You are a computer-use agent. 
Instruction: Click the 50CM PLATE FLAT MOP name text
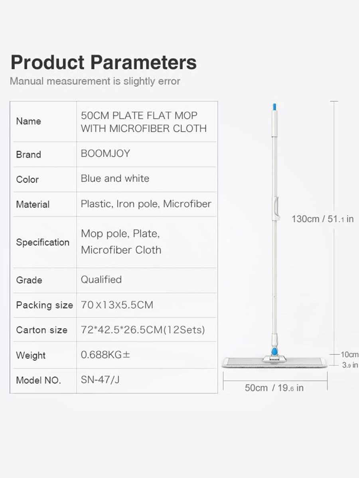[x=139, y=116]
